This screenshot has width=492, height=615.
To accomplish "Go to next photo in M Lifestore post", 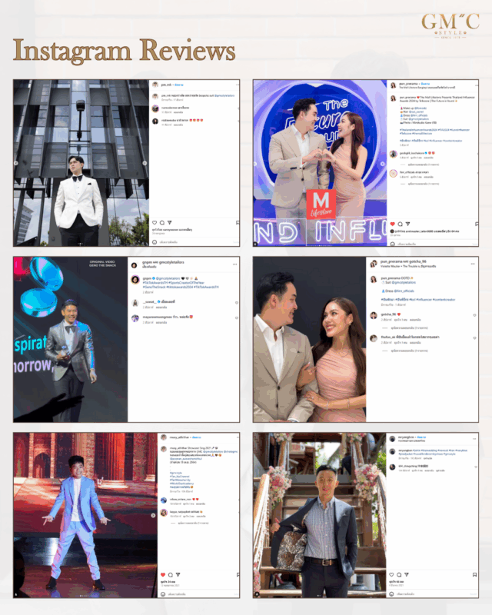I will click(383, 163).
